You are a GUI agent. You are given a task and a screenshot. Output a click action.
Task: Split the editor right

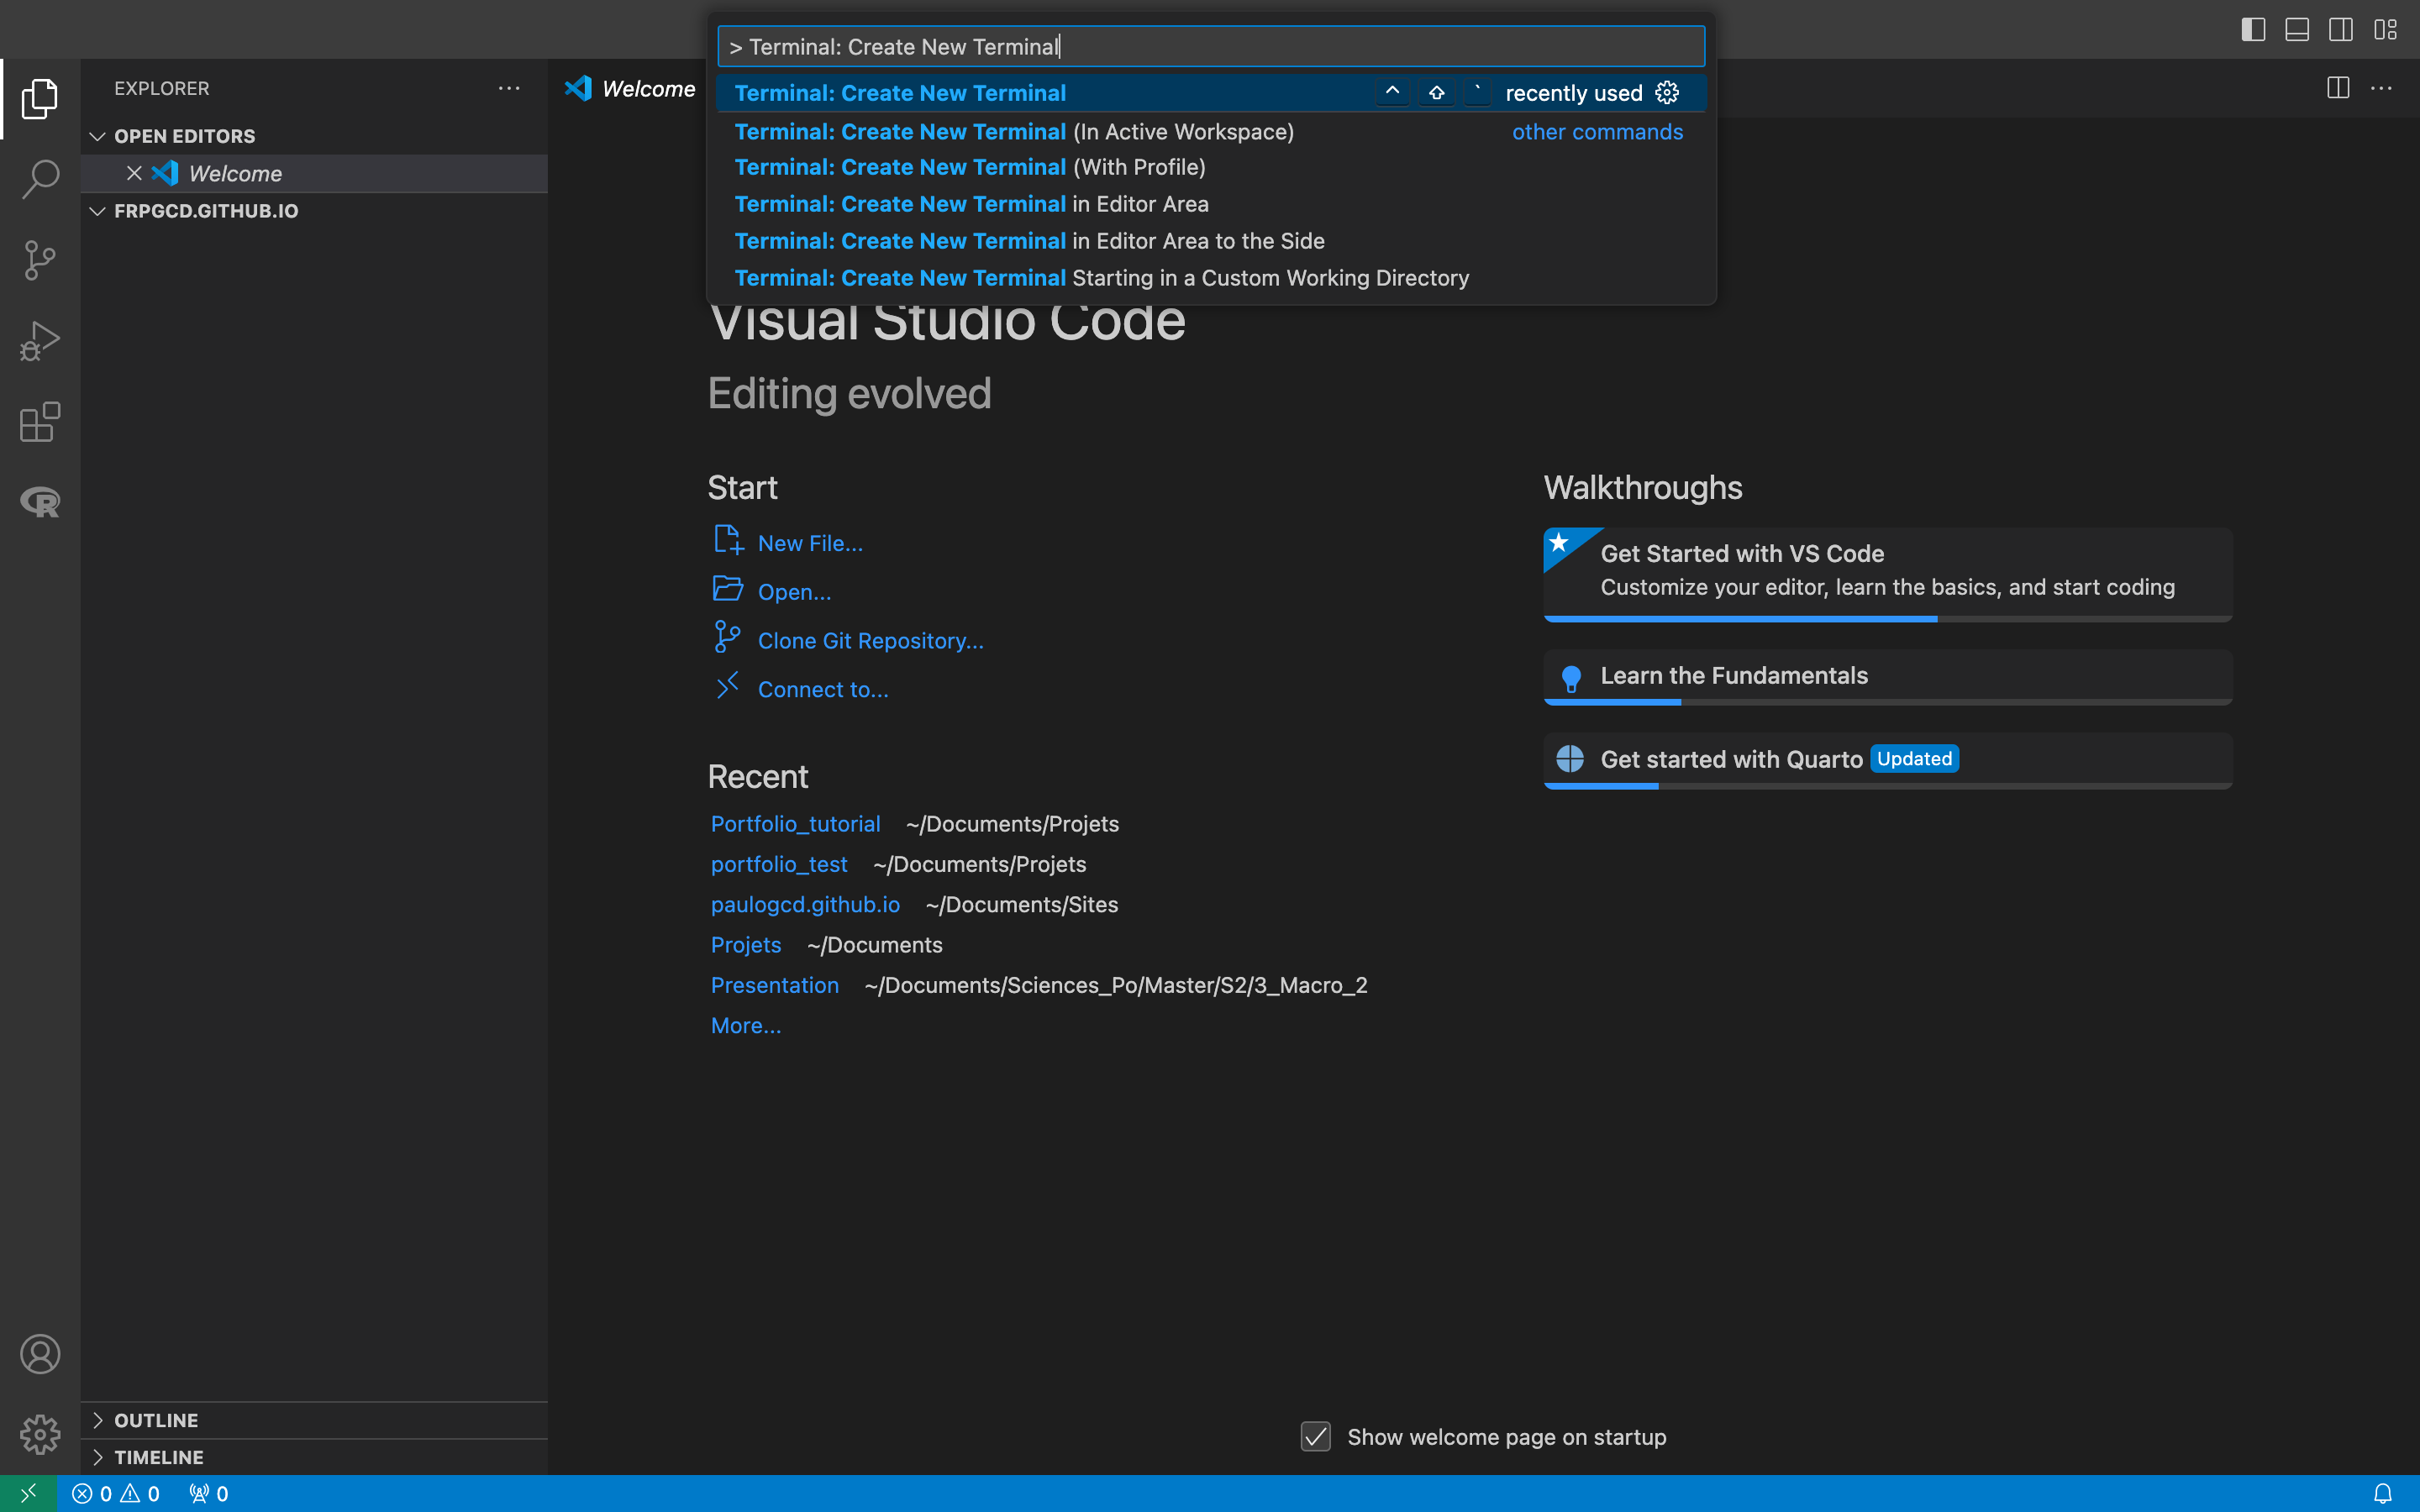tap(2338, 88)
